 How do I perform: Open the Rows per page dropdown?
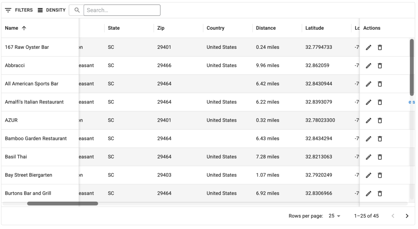pos(335,216)
